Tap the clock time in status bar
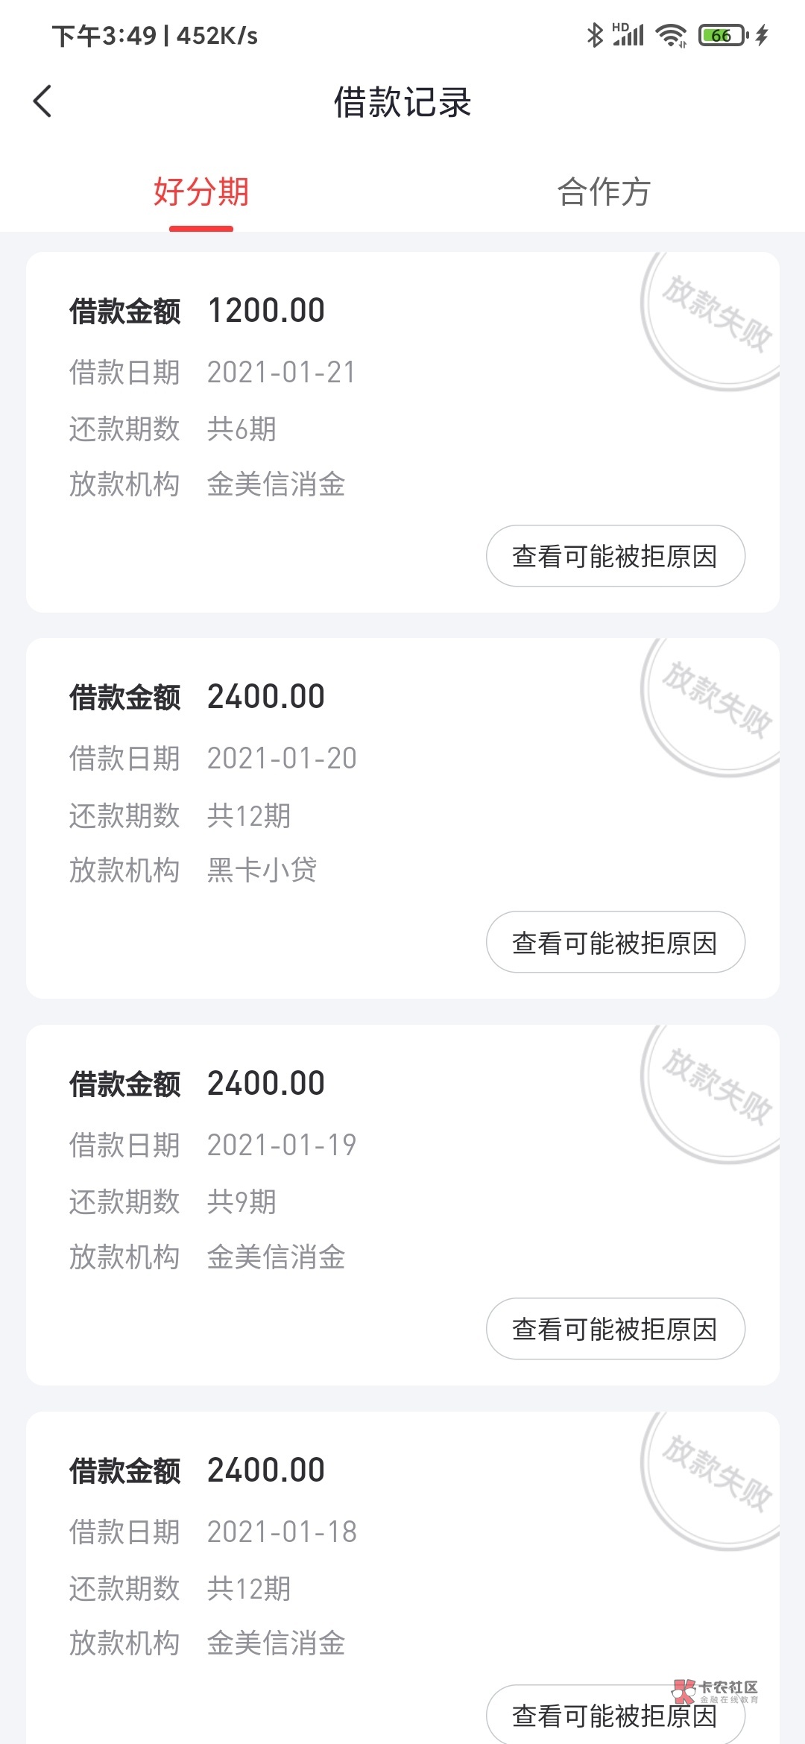This screenshot has width=805, height=1744. click(104, 36)
